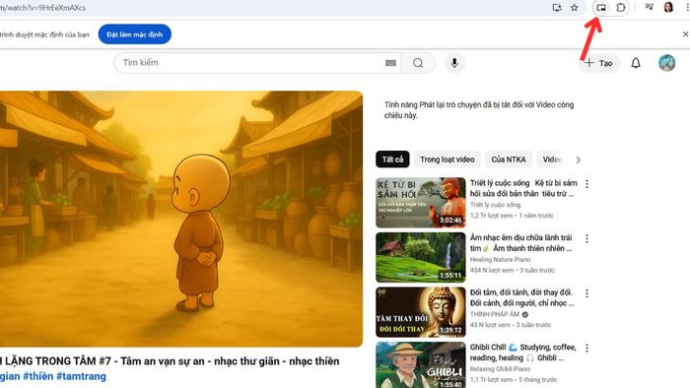
Task: Open the media controls icon in toolbar
Action: click(x=649, y=7)
